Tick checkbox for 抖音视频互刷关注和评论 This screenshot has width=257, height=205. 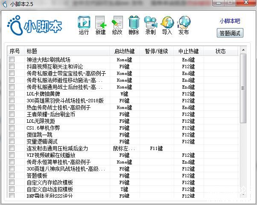tap(12, 66)
